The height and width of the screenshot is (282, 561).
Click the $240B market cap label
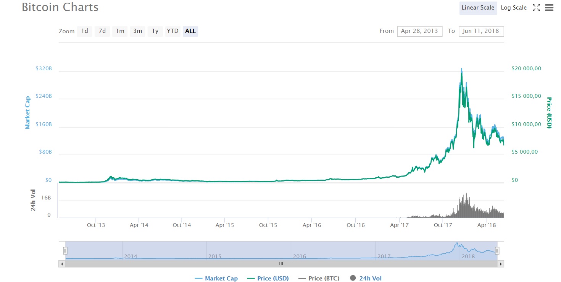point(44,96)
